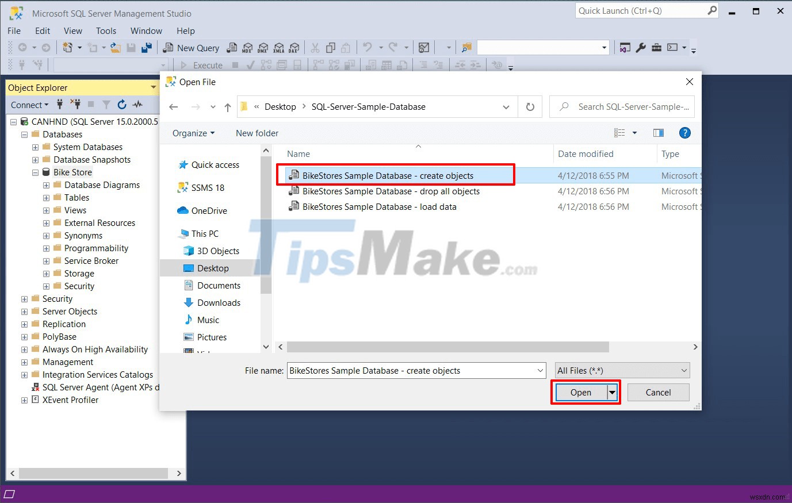Click the Object Explorer activity monitor icon
The height and width of the screenshot is (503, 792).
tap(137, 104)
